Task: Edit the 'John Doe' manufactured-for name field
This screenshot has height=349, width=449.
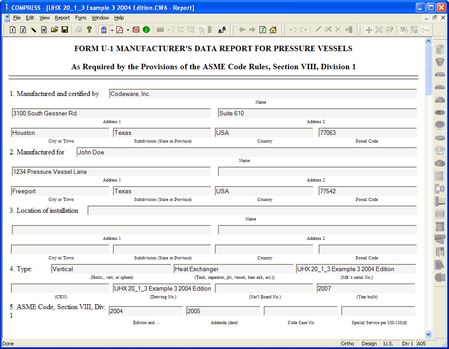Action: pos(246,152)
